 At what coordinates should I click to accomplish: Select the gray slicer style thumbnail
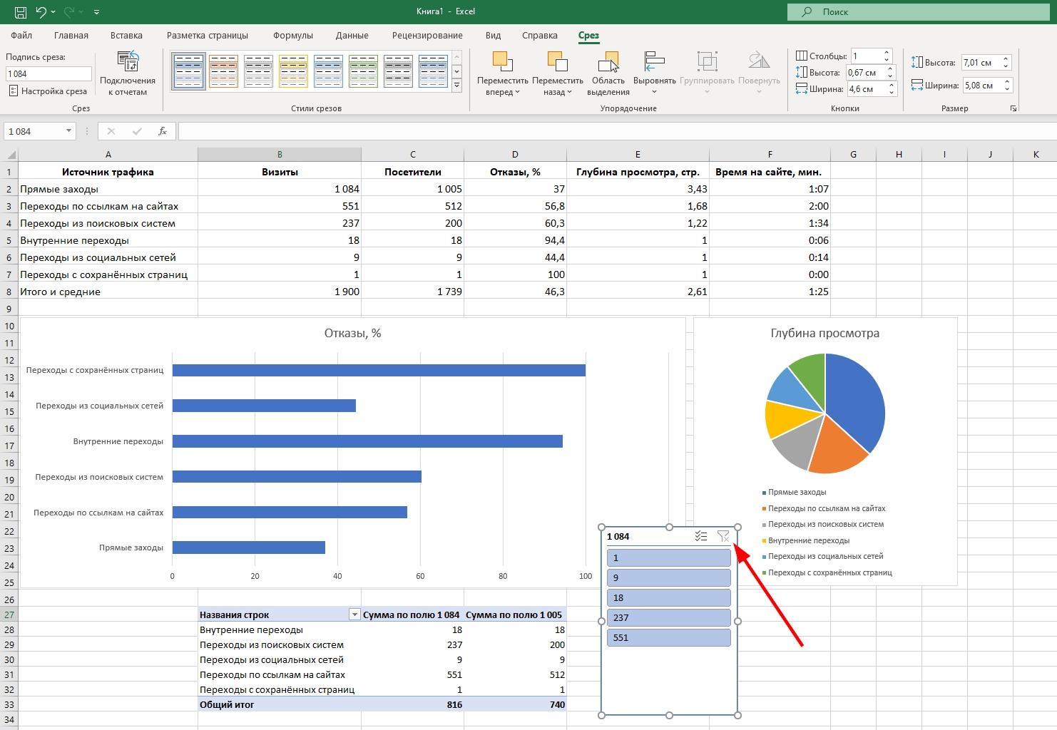[x=258, y=71]
